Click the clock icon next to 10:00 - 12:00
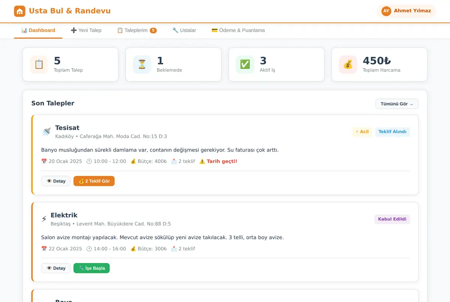 point(89,161)
